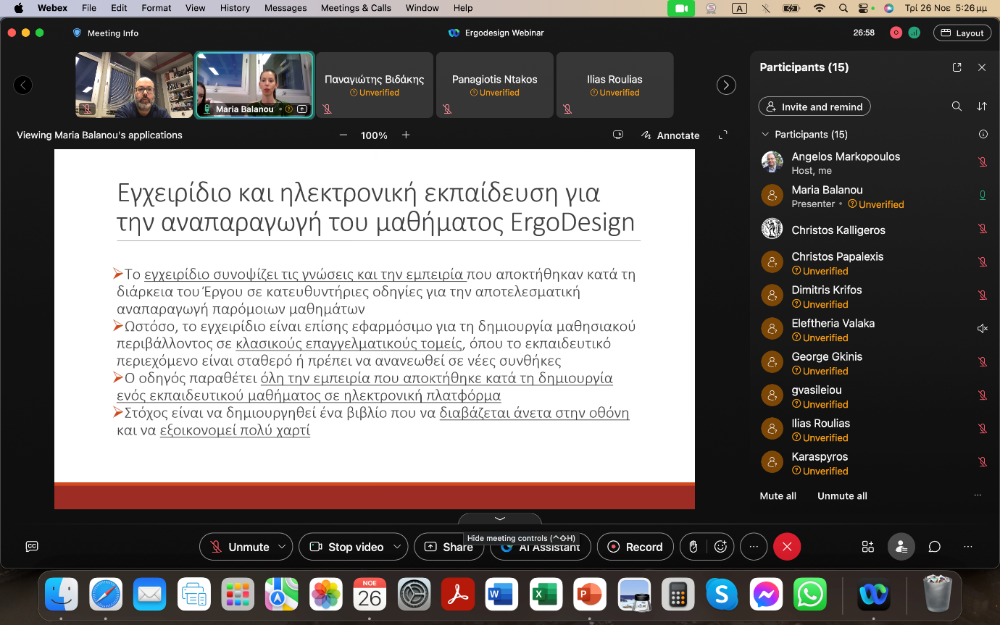Image resolution: width=1000 pixels, height=625 pixels.
Task: Toggle the participants panel button
Action: click(901, 547)
